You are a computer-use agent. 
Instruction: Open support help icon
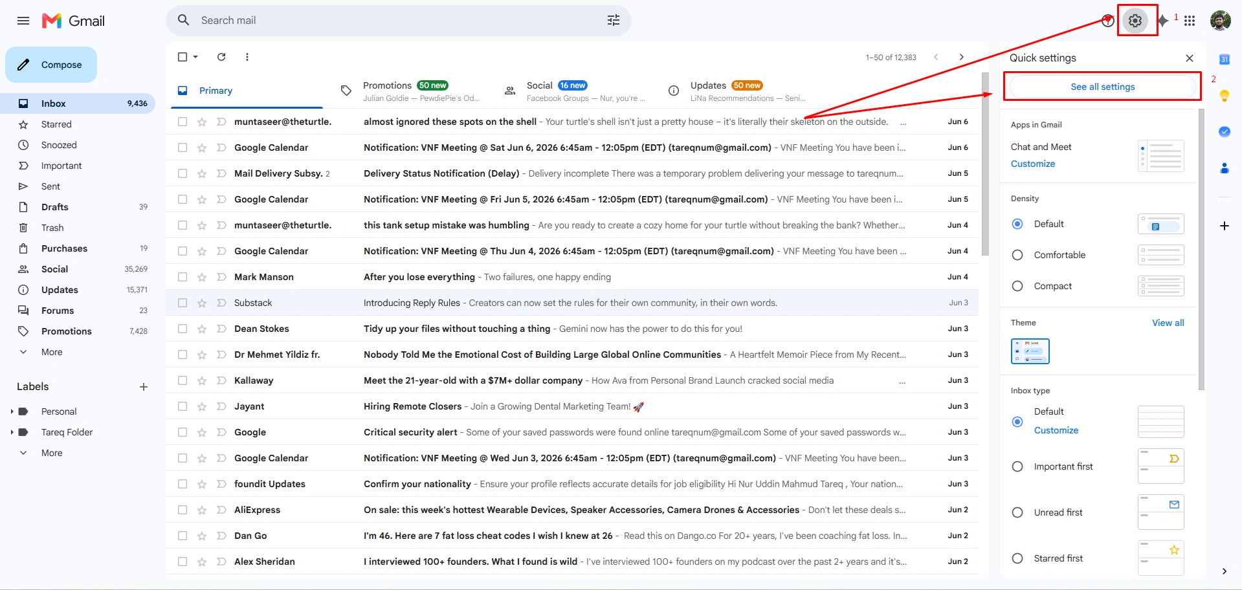(1108, 21)
